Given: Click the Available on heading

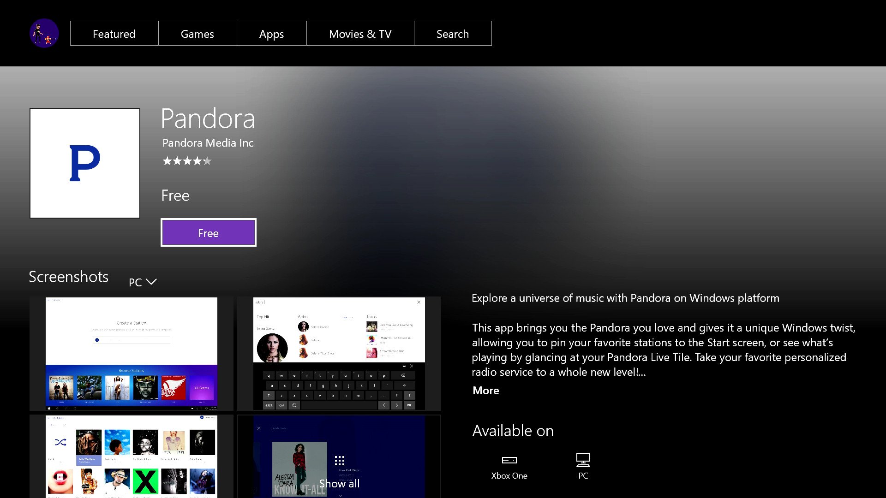Looking at the screenshot, I should click(x=513, y=431).
